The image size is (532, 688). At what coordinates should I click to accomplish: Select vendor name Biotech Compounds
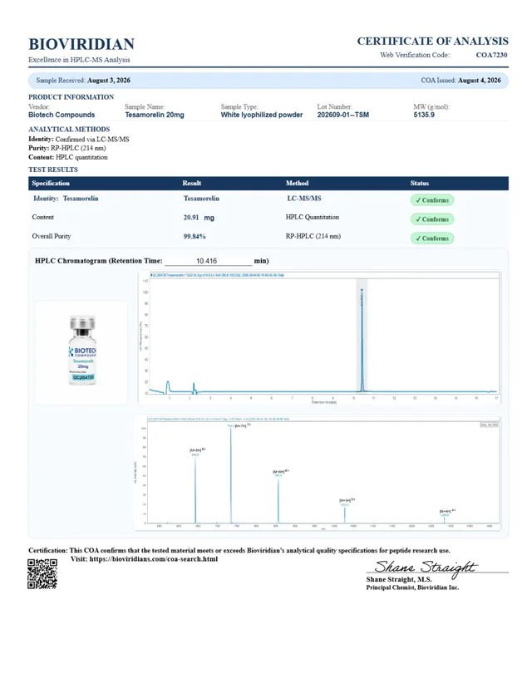[62, 115]
